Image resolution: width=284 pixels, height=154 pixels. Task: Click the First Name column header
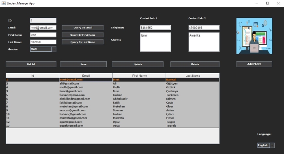139,76
